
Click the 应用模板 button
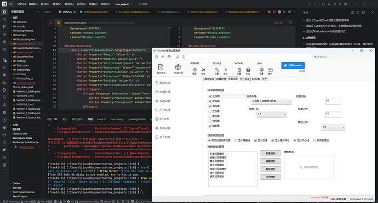[x=271, y=177]
